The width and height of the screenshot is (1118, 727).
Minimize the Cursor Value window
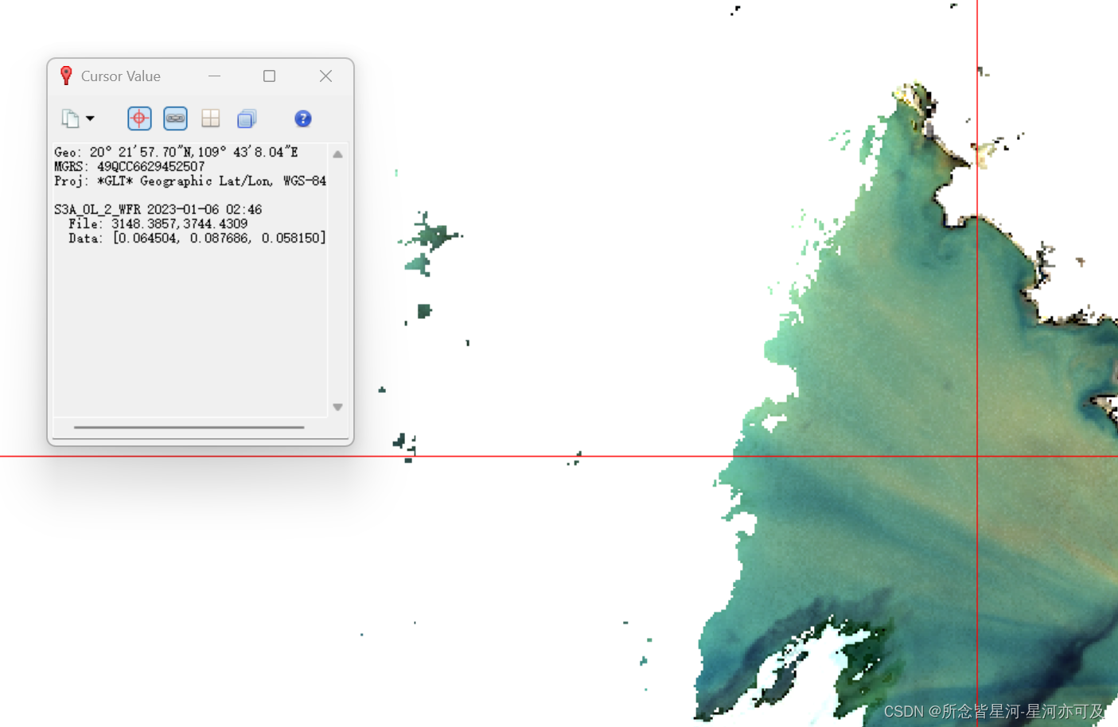[x=214, y=76]
